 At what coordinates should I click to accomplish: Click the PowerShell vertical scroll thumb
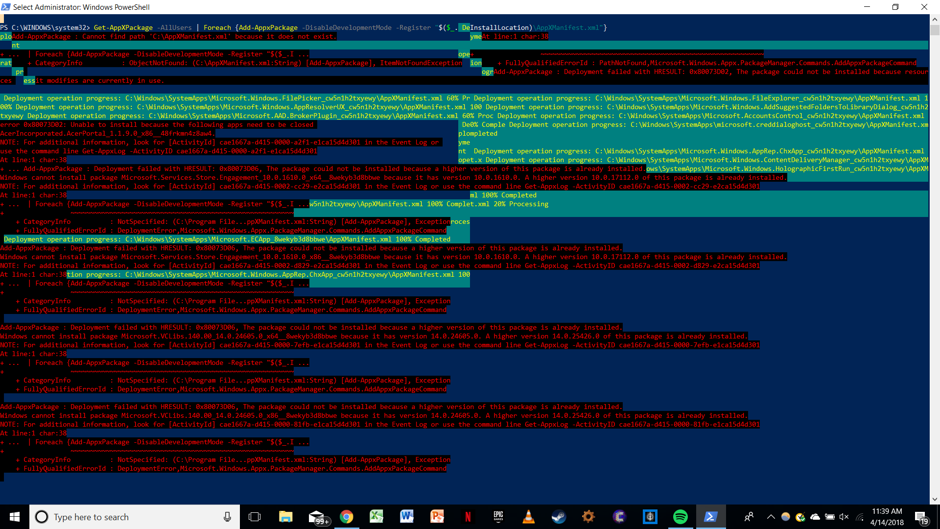(935, 30)
